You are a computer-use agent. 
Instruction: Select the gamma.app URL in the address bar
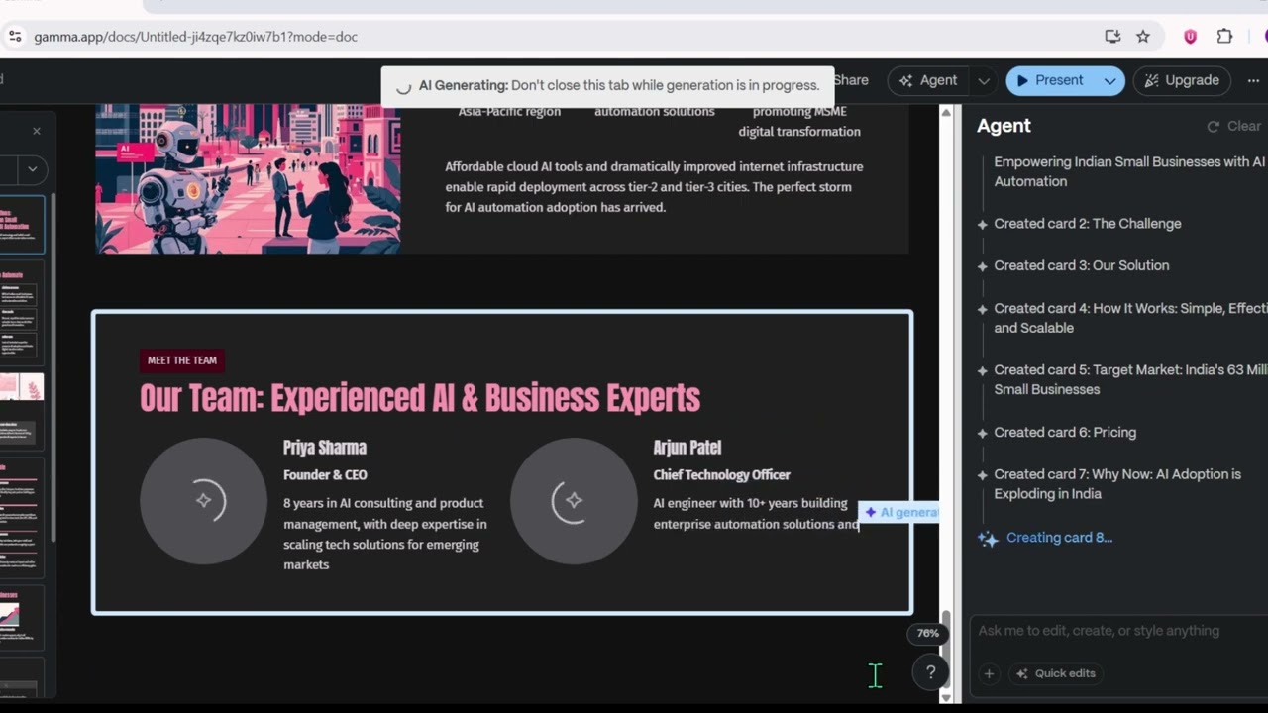(195, 37)
